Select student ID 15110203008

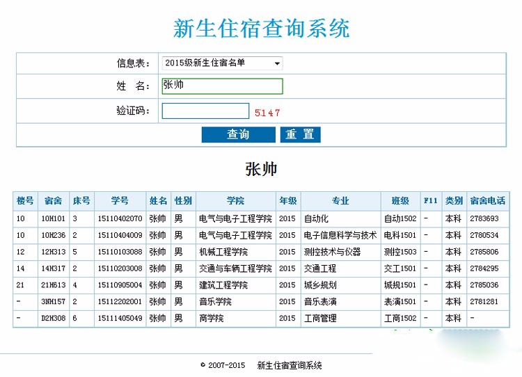point(120,268)
